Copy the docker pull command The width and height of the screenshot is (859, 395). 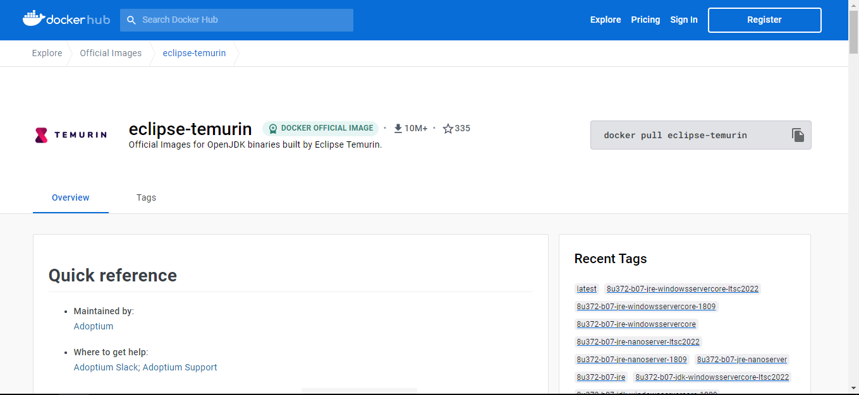coord(798,135)
